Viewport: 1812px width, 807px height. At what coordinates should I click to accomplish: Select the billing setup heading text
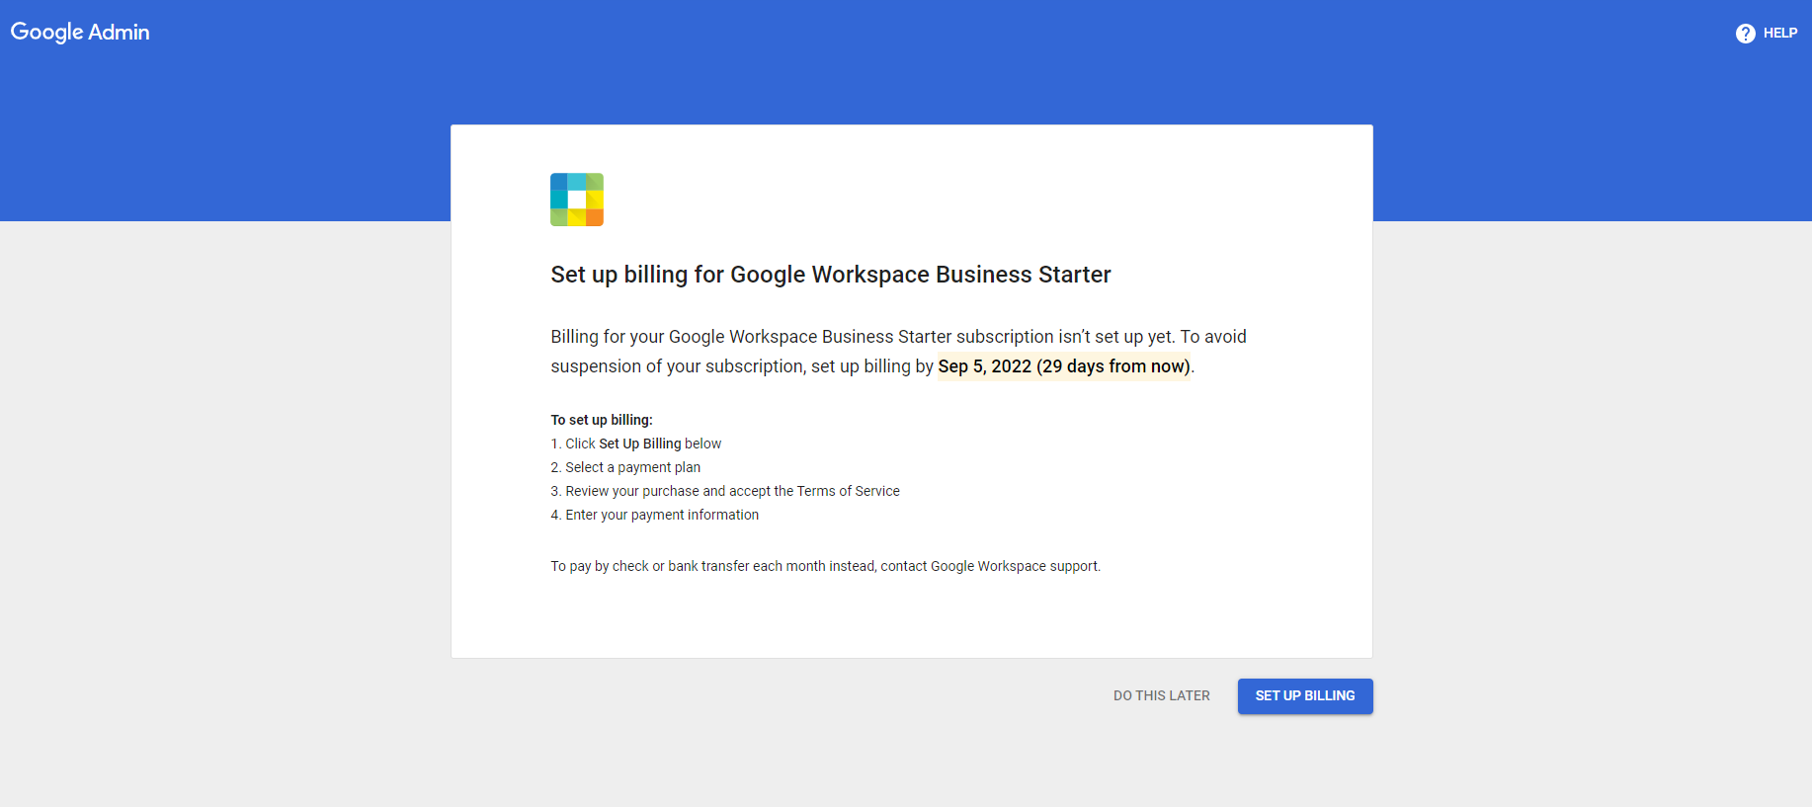click(831, 275)
